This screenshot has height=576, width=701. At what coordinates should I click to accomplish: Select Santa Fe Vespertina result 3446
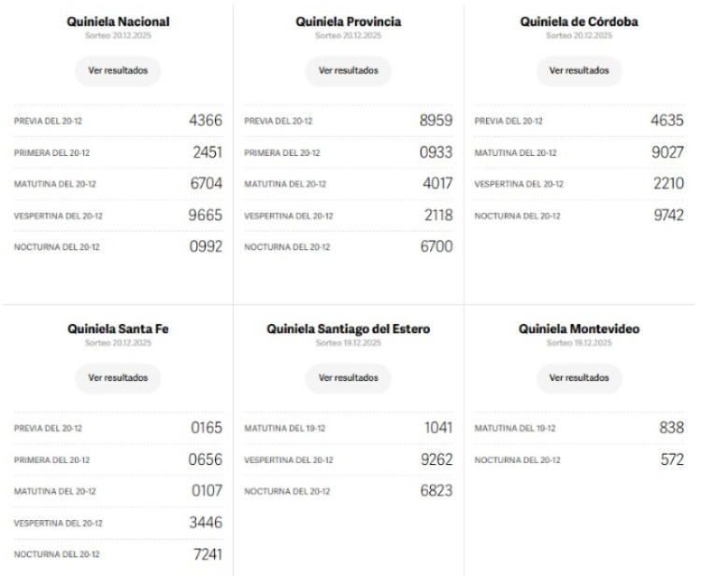point(207,523)
